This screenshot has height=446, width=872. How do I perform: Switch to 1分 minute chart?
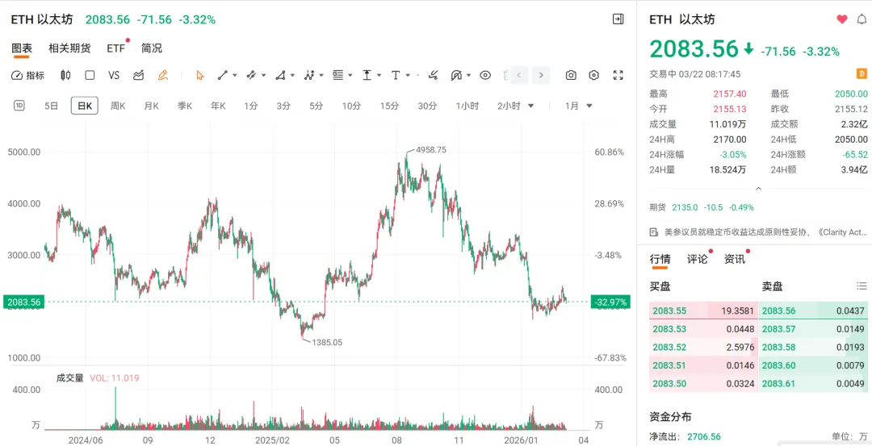251,106
